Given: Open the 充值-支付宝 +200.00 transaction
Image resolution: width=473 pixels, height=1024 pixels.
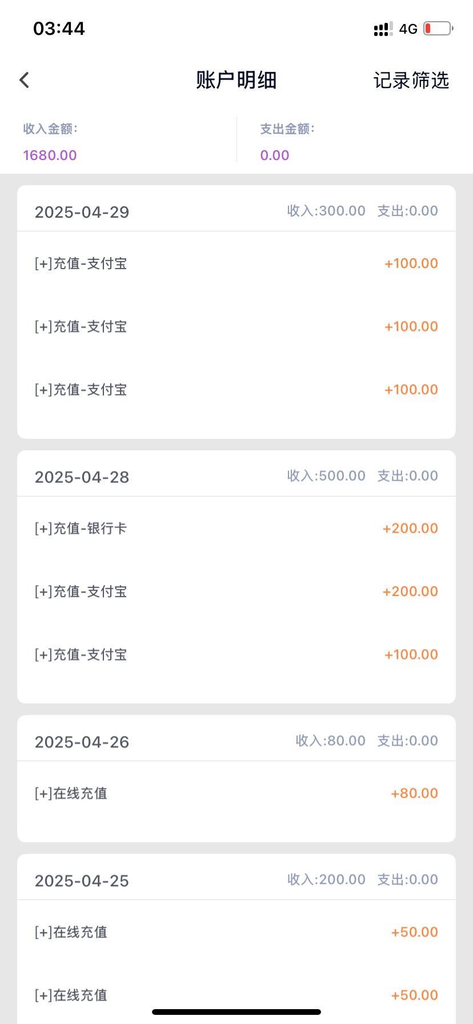Looking at the screenshot, I should pyautogui.click(x=236, y=591).
